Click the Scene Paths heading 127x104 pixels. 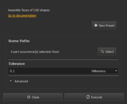click(19, 41)
